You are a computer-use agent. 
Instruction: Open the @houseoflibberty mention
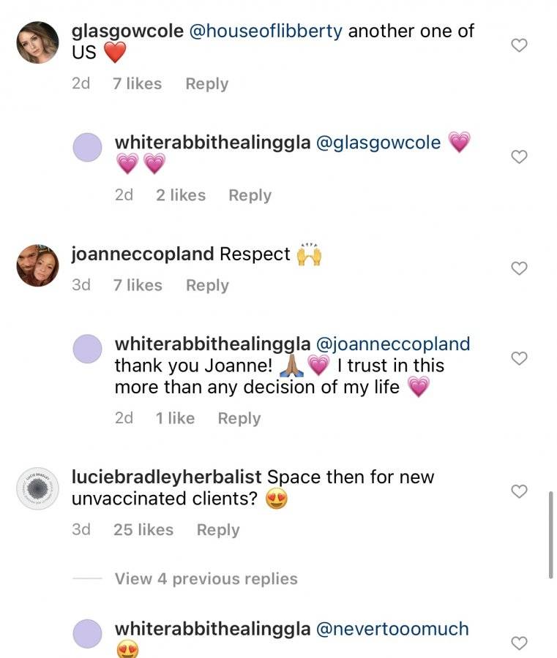point(266,31)
